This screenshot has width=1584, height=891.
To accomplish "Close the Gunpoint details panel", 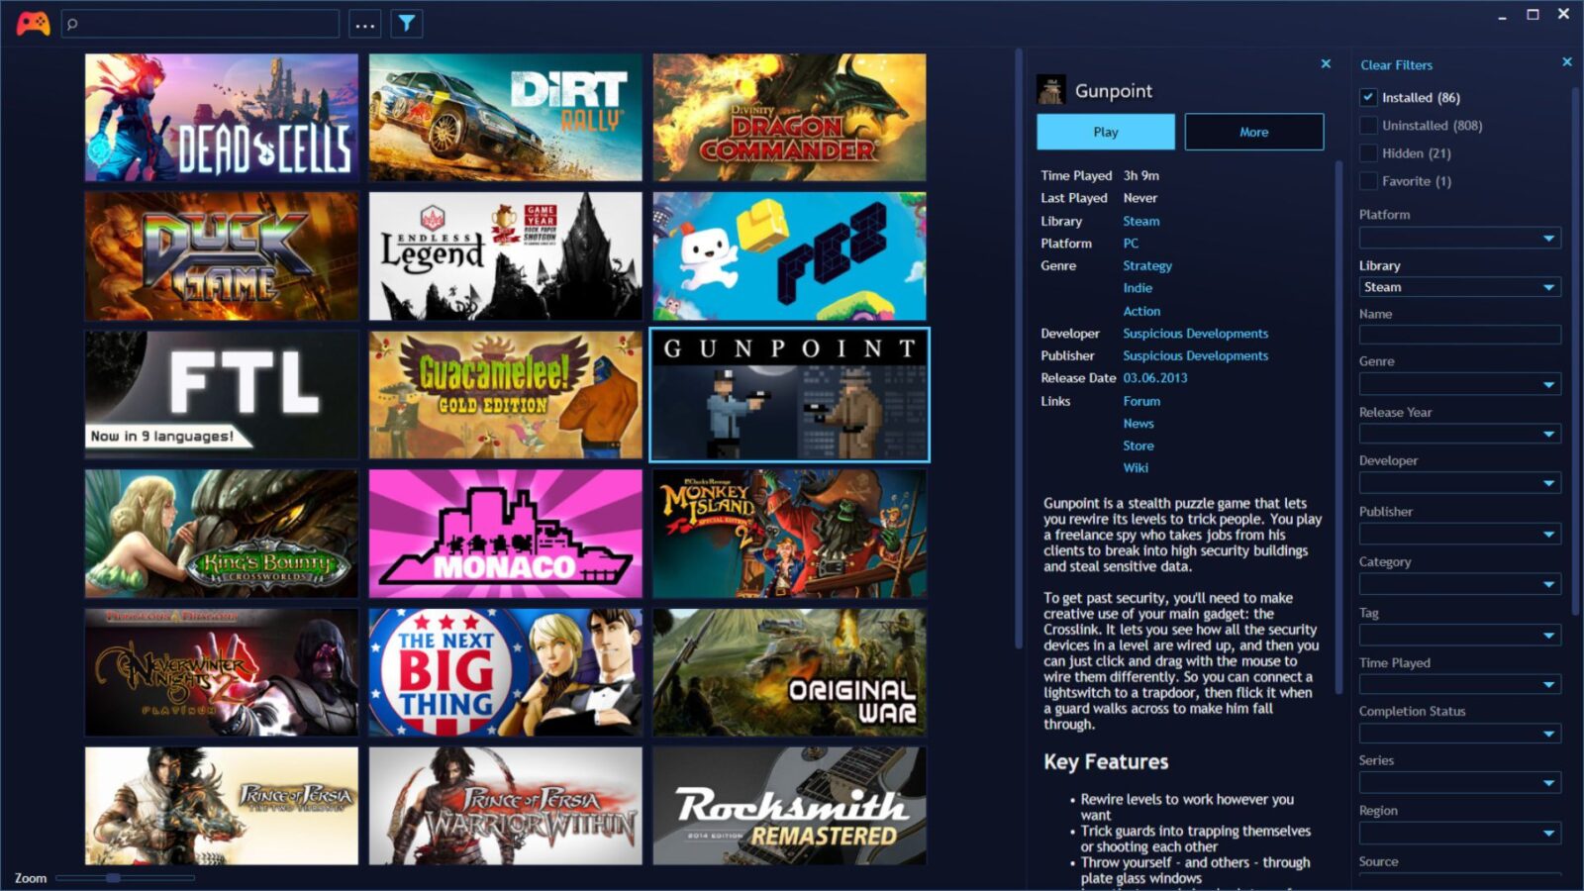I will [x=1326, y=62].
